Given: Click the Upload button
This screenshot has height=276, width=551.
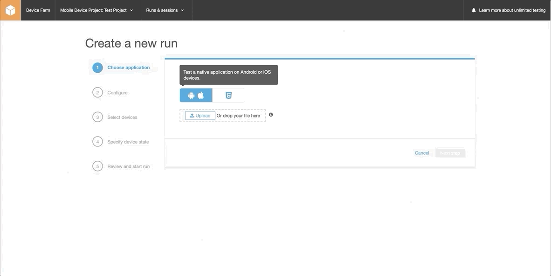Looking at the screenshot, I should (x=200, y=116).
